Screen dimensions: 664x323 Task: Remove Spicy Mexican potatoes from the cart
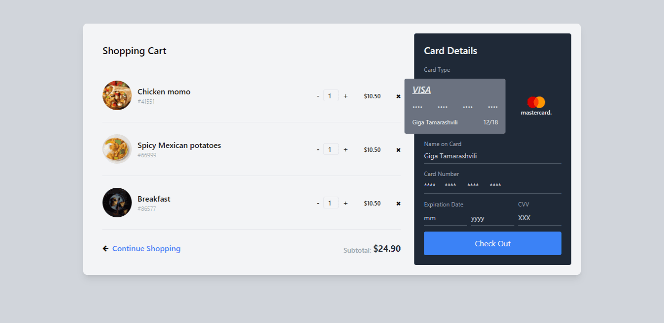point(398,149)
